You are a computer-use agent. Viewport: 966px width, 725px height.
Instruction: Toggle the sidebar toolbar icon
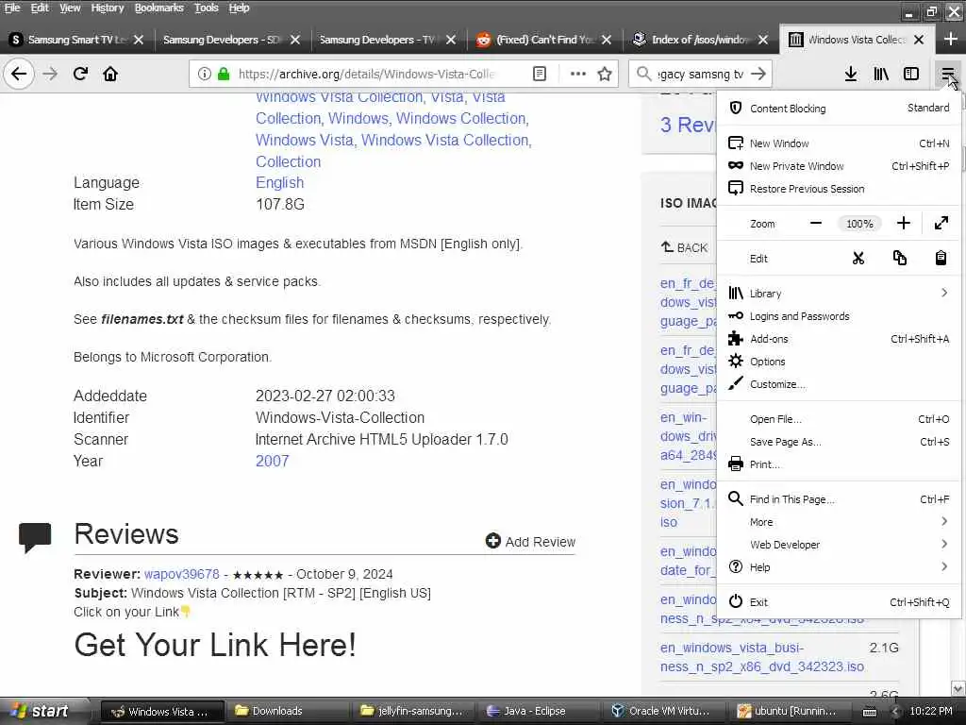point(911,74)
